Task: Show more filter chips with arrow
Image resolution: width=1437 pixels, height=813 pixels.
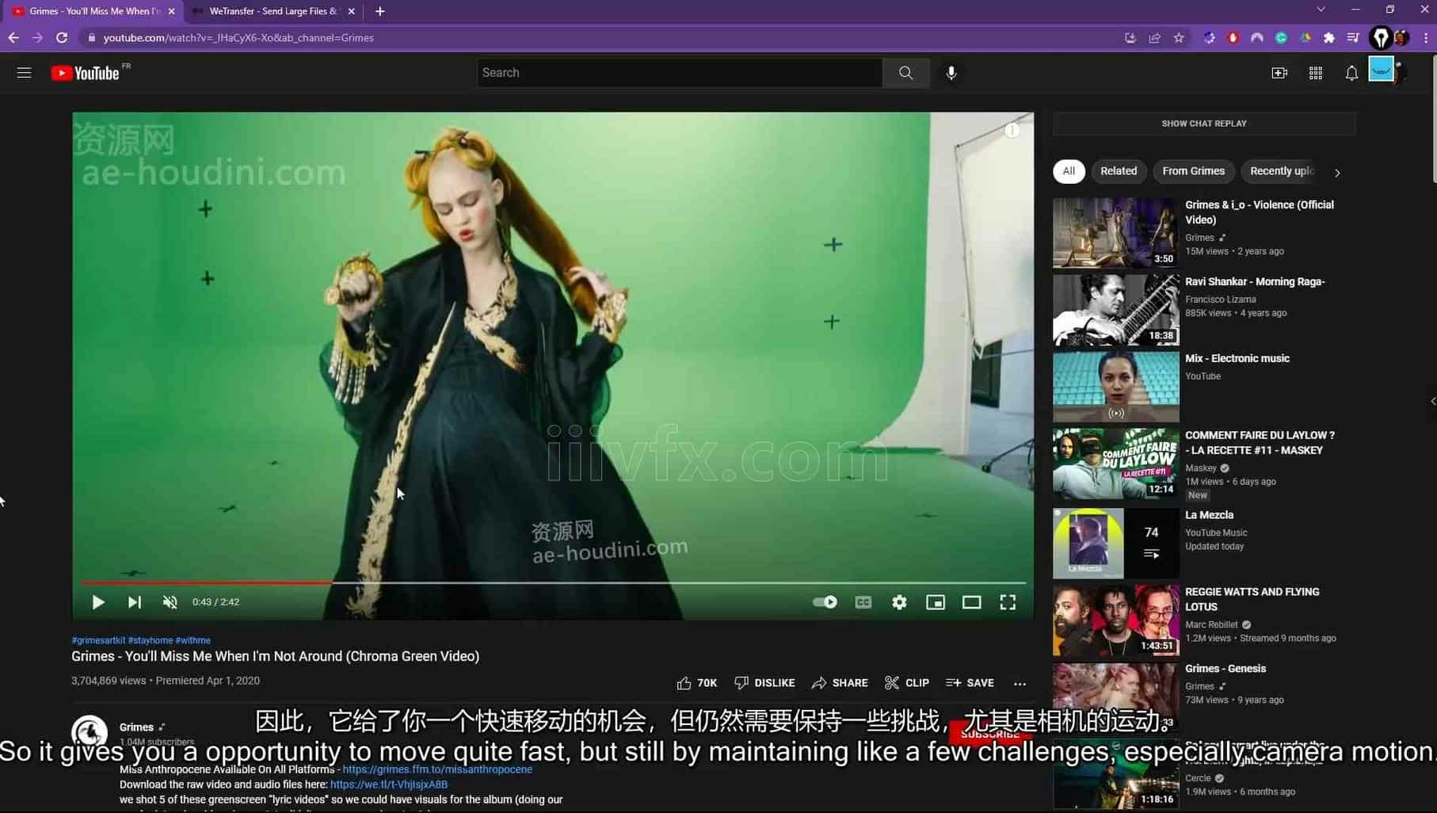Action: tap(1337, 172)
